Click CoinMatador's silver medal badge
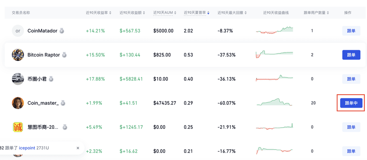Viewport: 367px width, 160px height. 62,31
